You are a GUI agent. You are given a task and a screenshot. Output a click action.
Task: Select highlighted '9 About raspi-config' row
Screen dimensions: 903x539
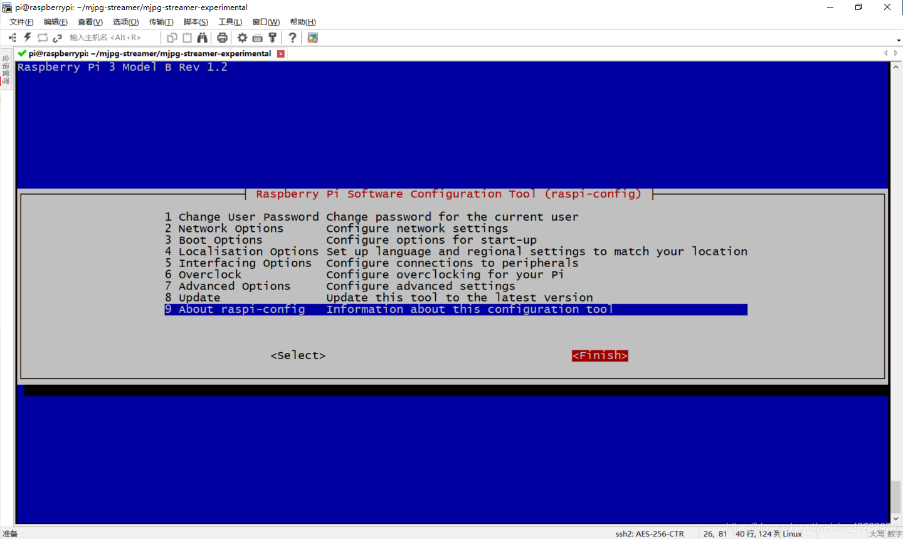(x=456, y=310)
